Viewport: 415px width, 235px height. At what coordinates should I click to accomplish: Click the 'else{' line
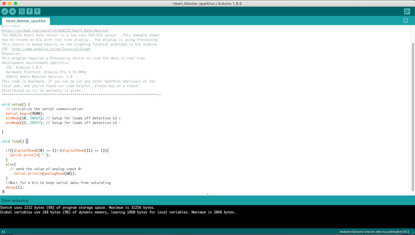pyautogui.click(x=11, y=164)
